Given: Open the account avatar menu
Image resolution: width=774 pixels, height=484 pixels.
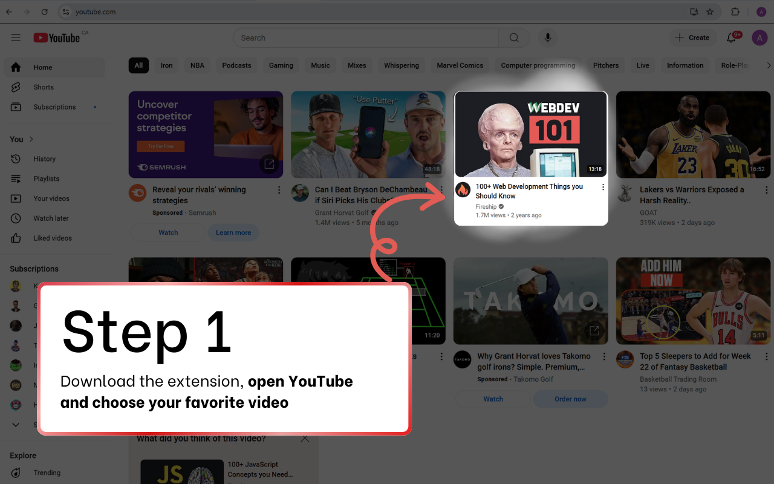Looking at the screenshot, I should point(759,38).
